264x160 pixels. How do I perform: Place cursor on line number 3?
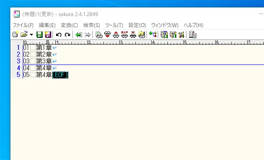point(18,61)
